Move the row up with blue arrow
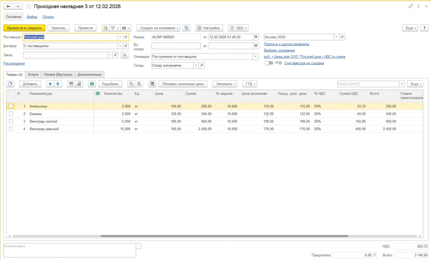Image resolution: width=431 pixels, height=260 pixels. (50, 84)
